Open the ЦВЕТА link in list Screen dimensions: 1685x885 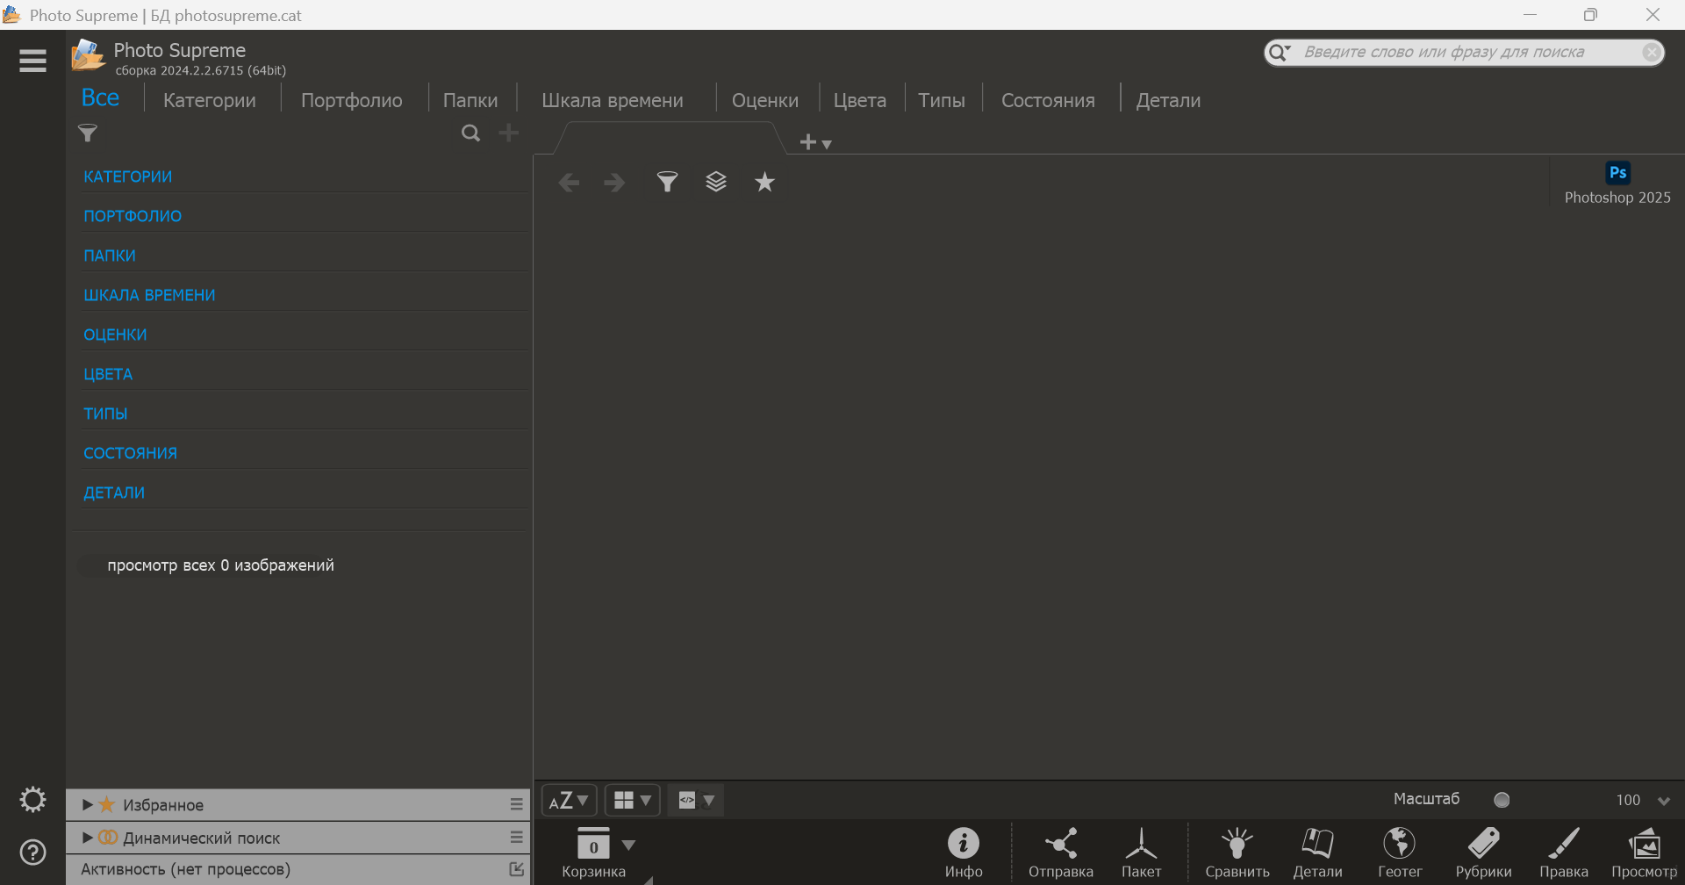[x=108, y=374]
